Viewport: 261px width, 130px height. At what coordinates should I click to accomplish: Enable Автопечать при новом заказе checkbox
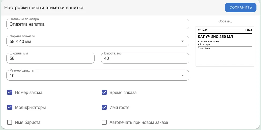(104, 122)
